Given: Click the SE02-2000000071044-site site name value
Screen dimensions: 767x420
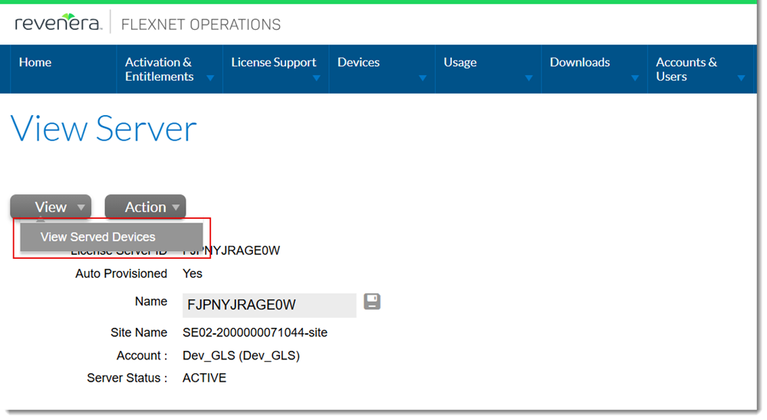Looking at the screenshot, I should pos(255,332).
